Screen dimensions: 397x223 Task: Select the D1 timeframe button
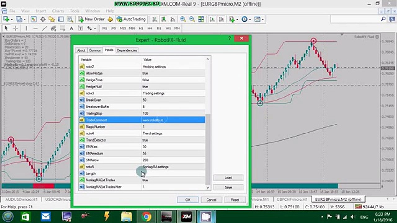159,28
